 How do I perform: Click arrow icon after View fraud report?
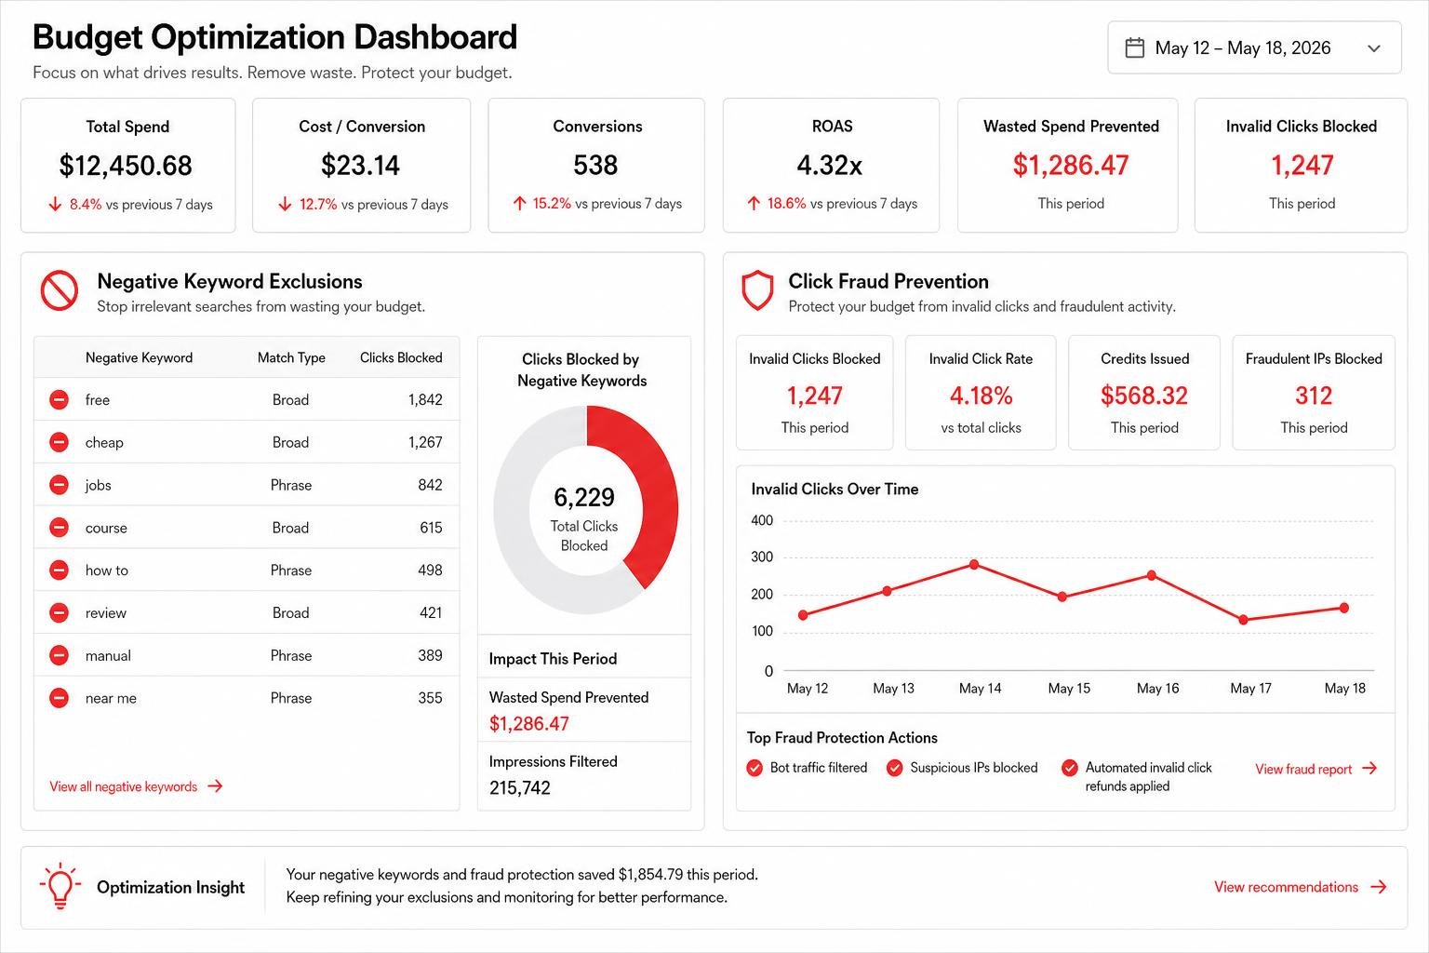pyautogui.click(x=1369, y=769)
